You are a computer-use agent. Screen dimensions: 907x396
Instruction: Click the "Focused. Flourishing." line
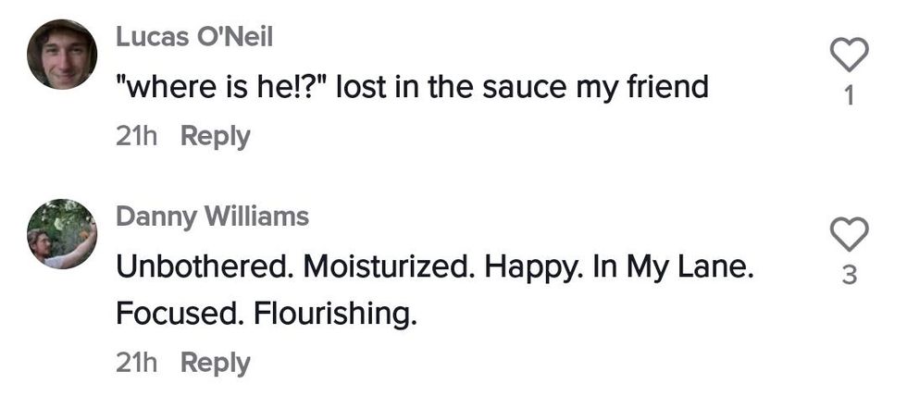(266, 314)
